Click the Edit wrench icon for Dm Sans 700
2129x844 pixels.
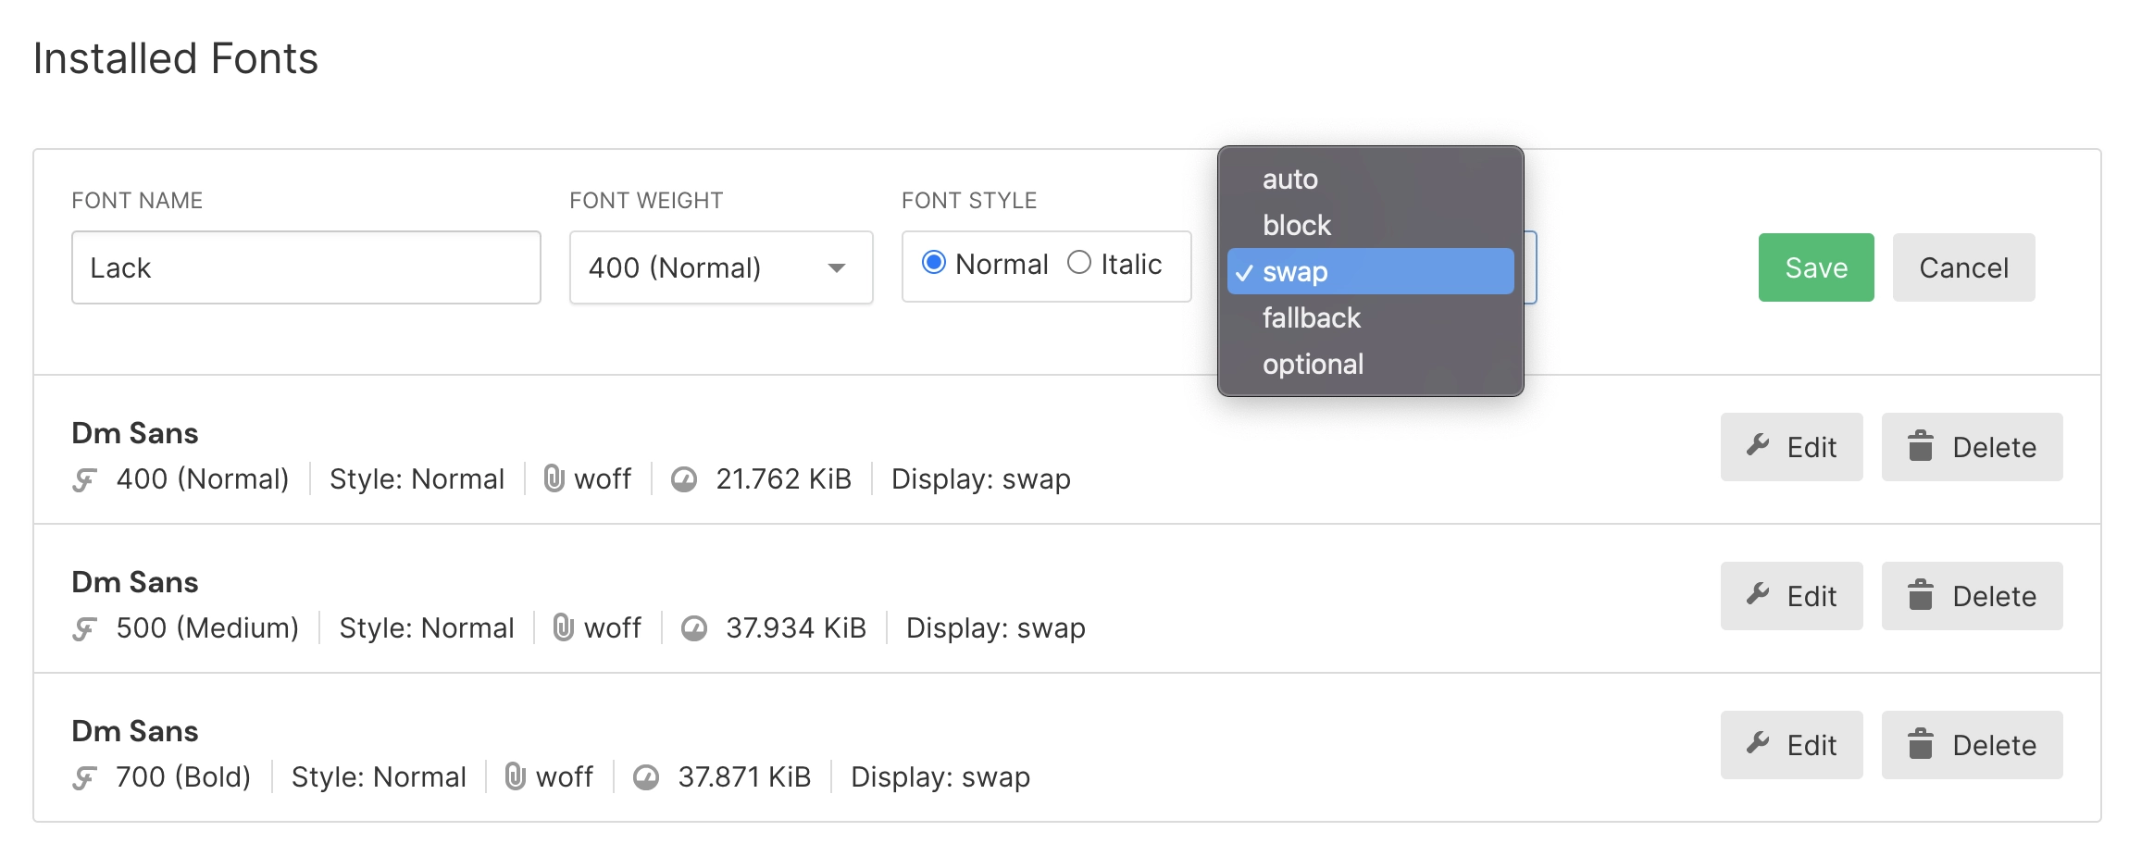point(1758,745)
